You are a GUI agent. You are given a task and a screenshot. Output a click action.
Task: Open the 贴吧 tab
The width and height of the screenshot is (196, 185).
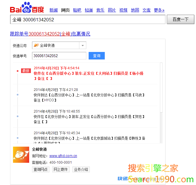point(77,10)
